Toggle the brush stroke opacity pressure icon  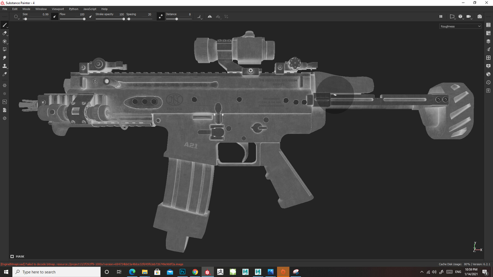point(90,16)
